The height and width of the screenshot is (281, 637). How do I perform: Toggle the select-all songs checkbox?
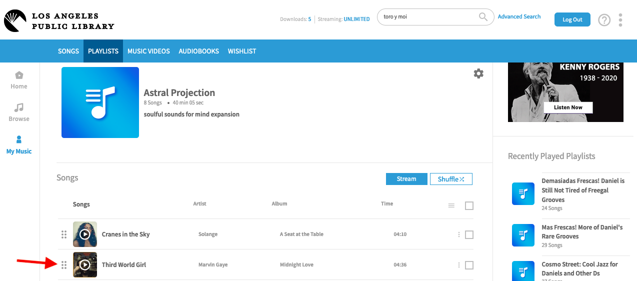(x=469, y=205)
